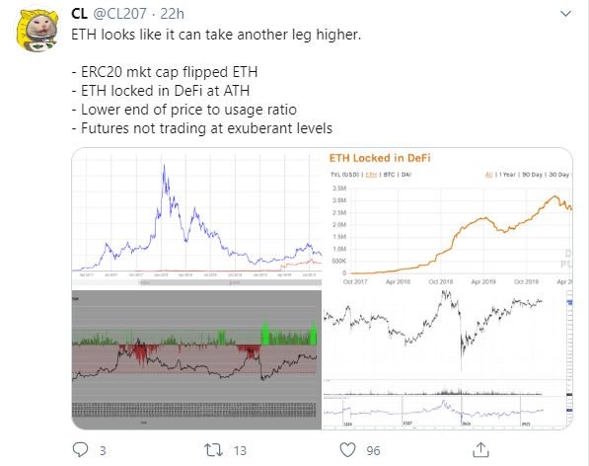Expand the tweet options chevron menu
Screen dimensions: 589x466
[565, 14]
